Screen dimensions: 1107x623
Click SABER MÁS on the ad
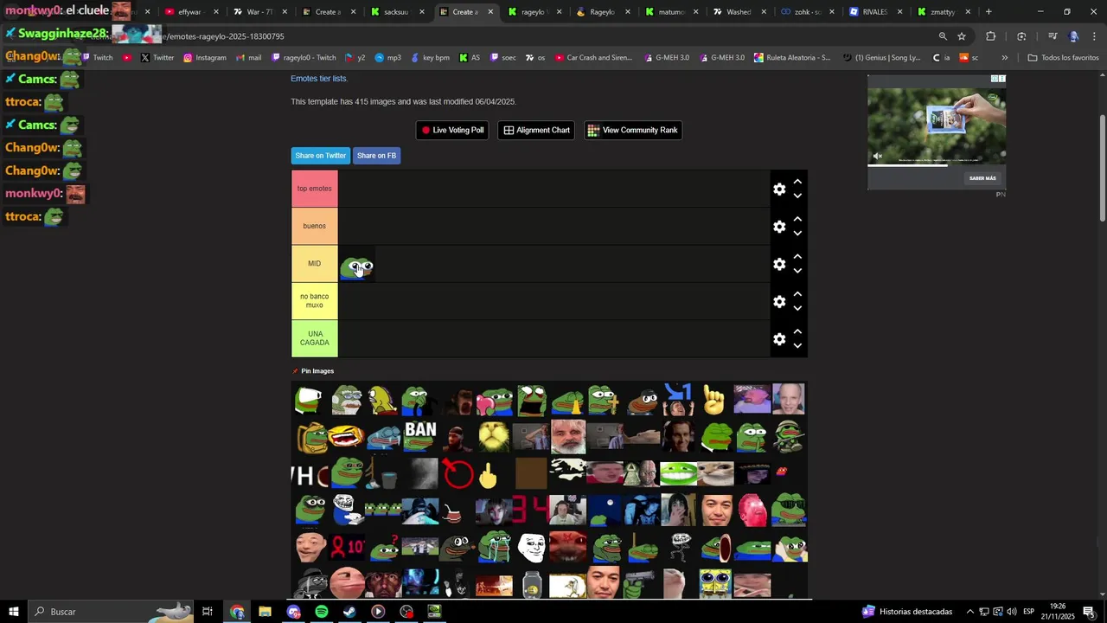tap(982, 178)
